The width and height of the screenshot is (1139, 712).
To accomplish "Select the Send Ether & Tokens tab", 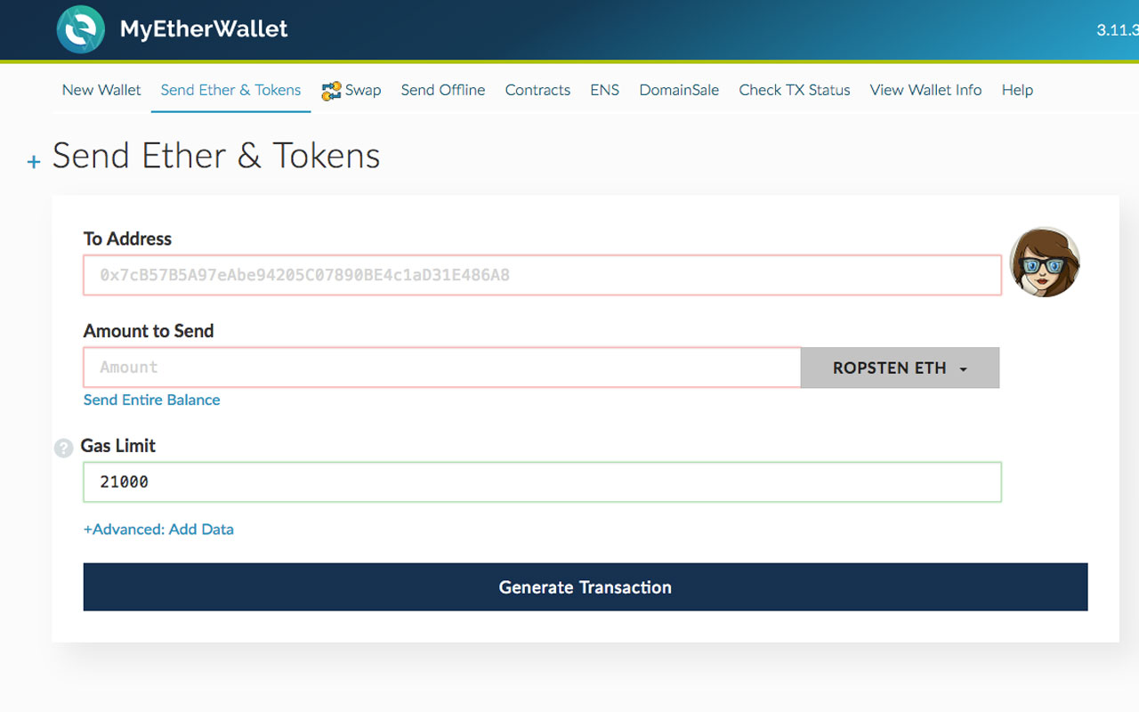I will (x=230, y=90).
